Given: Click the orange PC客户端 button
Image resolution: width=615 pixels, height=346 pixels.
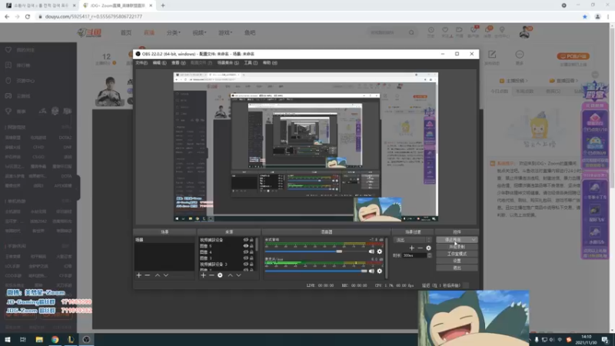Looking at the screenshot, I should click(x=573, y=56).
